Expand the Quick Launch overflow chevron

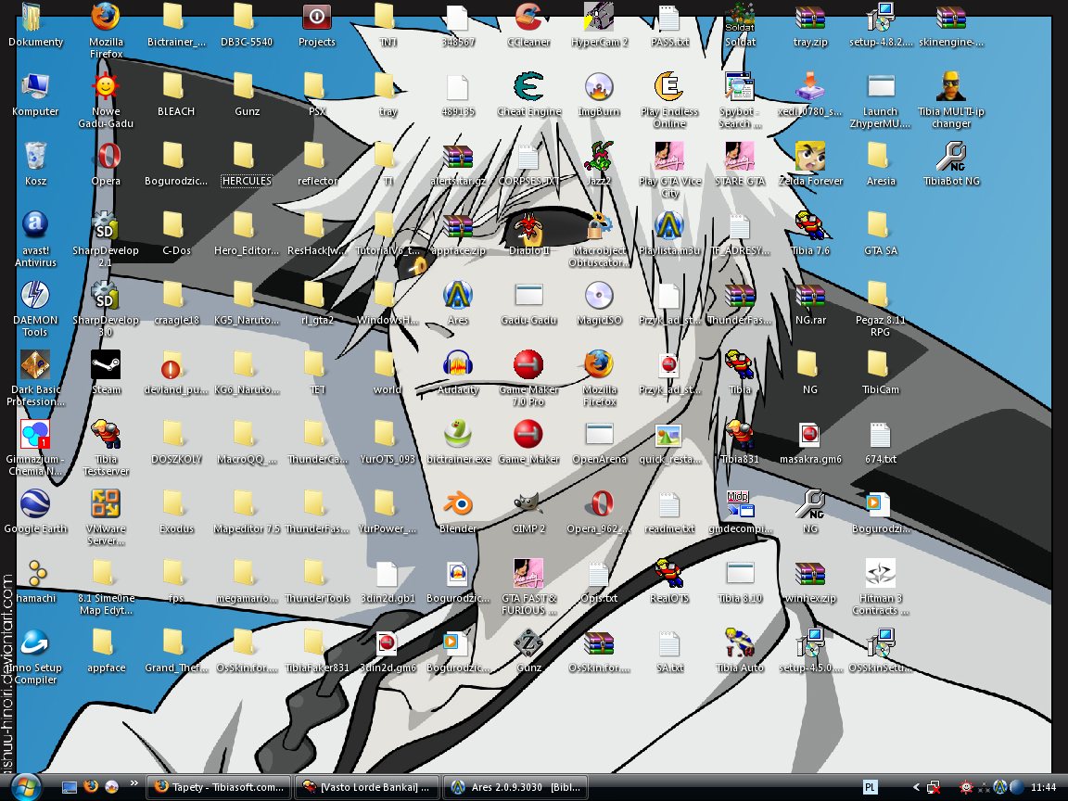pyautogui.click(x=133, y=783)
